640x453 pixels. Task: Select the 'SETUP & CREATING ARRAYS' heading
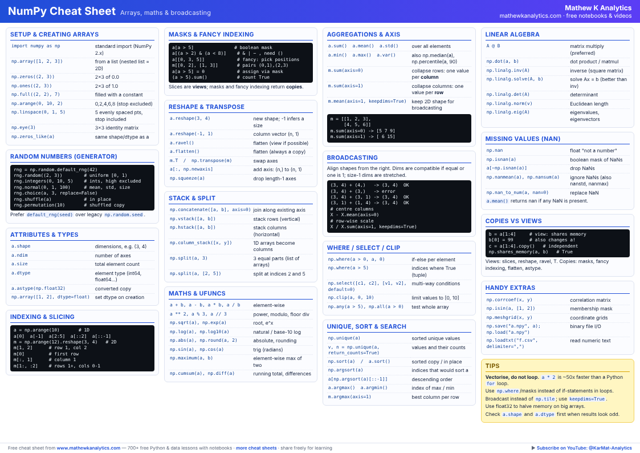coord(54,34)
